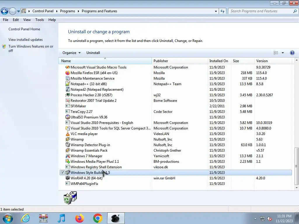Open Google Chrome from taskbar

point(98,218)
